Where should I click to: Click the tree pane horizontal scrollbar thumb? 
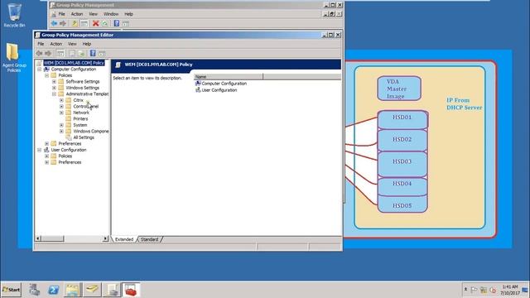(x=53, y=238)
